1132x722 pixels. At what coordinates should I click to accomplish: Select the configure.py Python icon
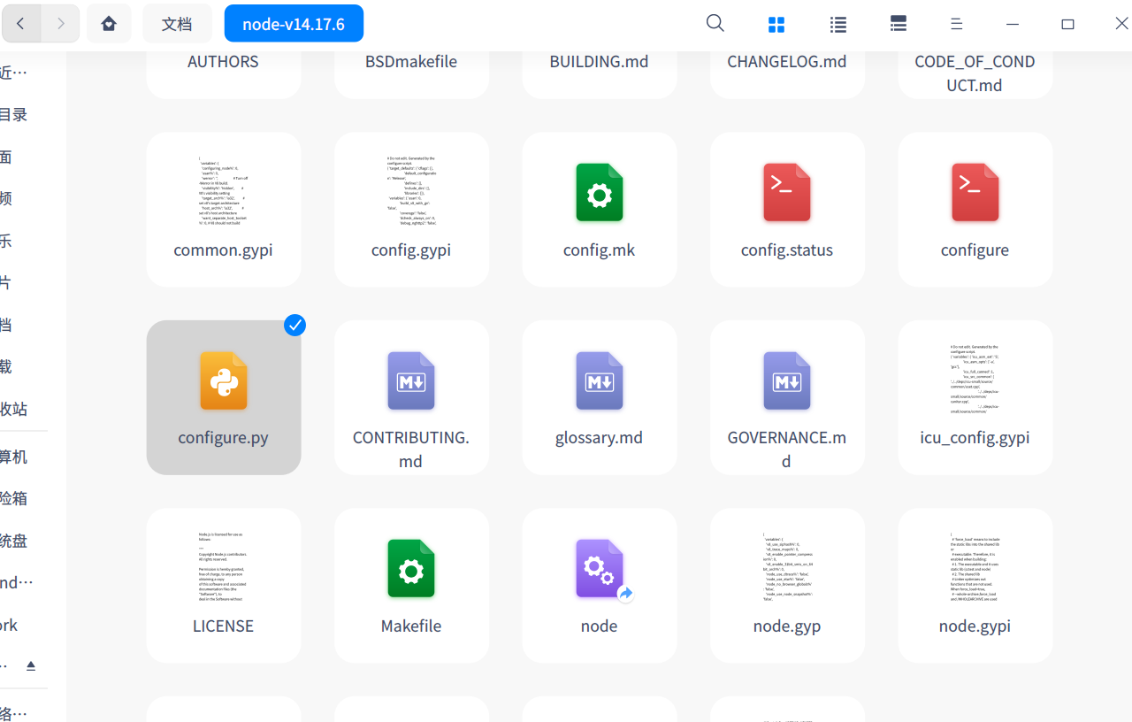[224, 380]
